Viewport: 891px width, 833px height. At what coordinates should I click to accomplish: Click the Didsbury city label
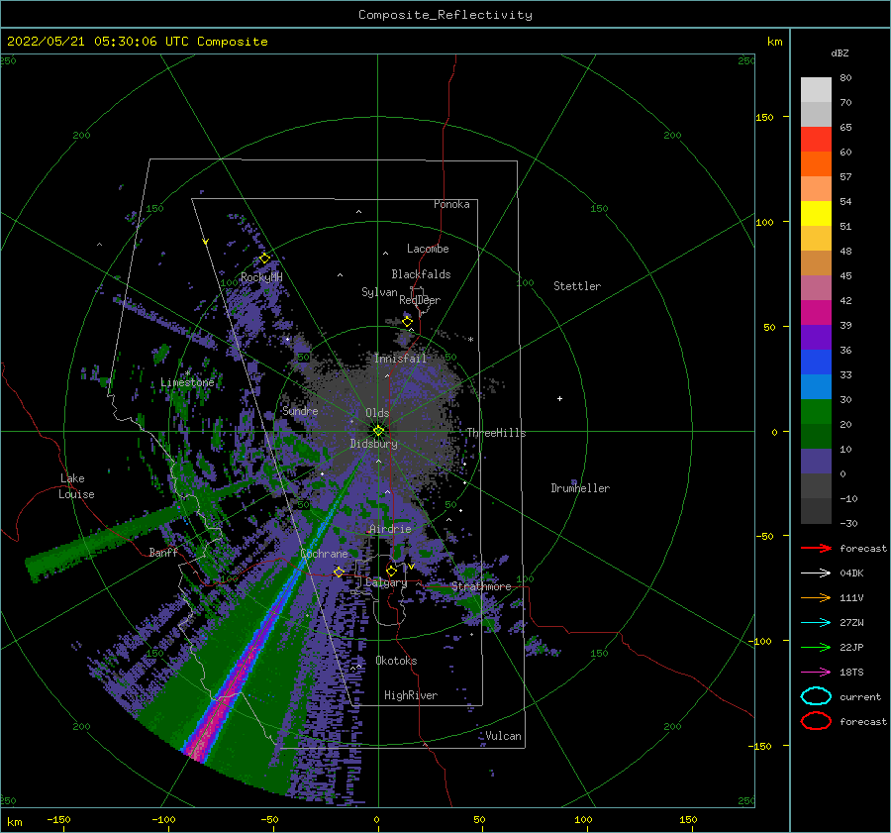[x=374, y=444]
